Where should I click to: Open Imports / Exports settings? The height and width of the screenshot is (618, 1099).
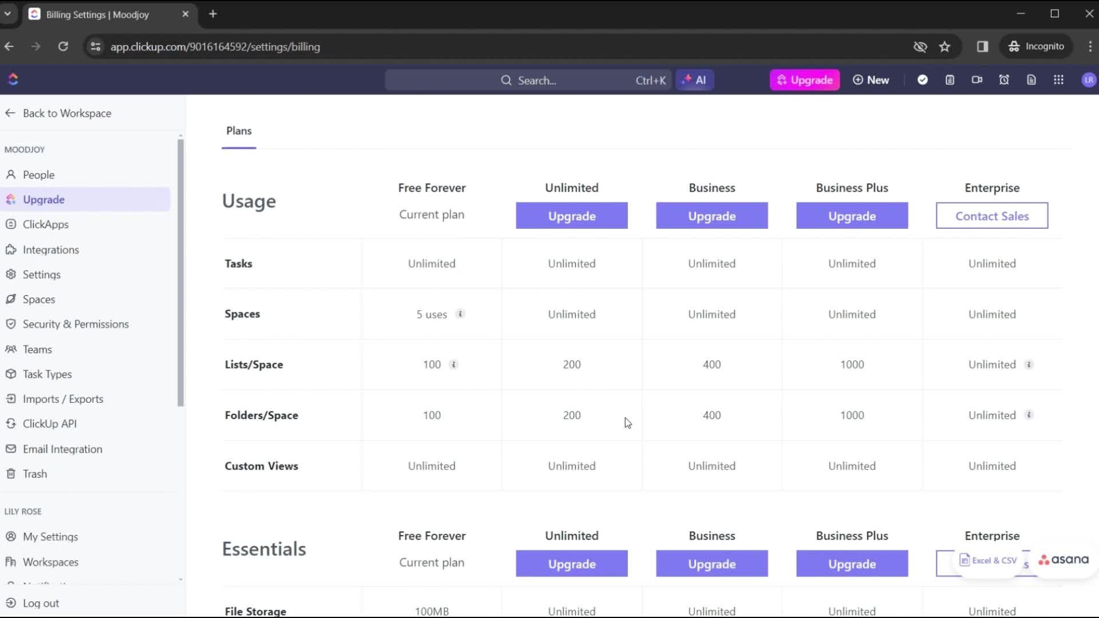click(86, 399)
